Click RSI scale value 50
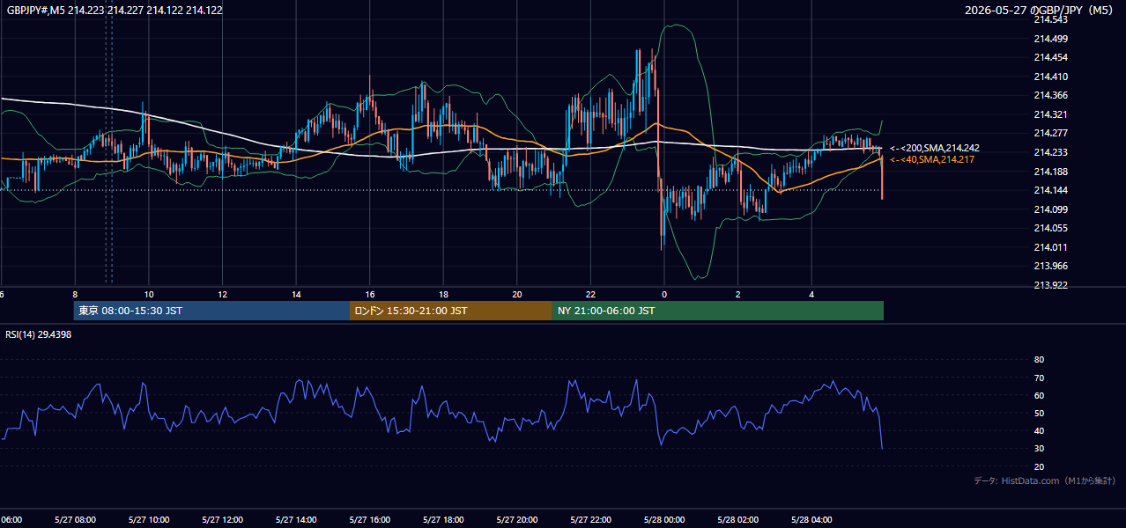1126x528 pixels. (x=1039, y=413)
